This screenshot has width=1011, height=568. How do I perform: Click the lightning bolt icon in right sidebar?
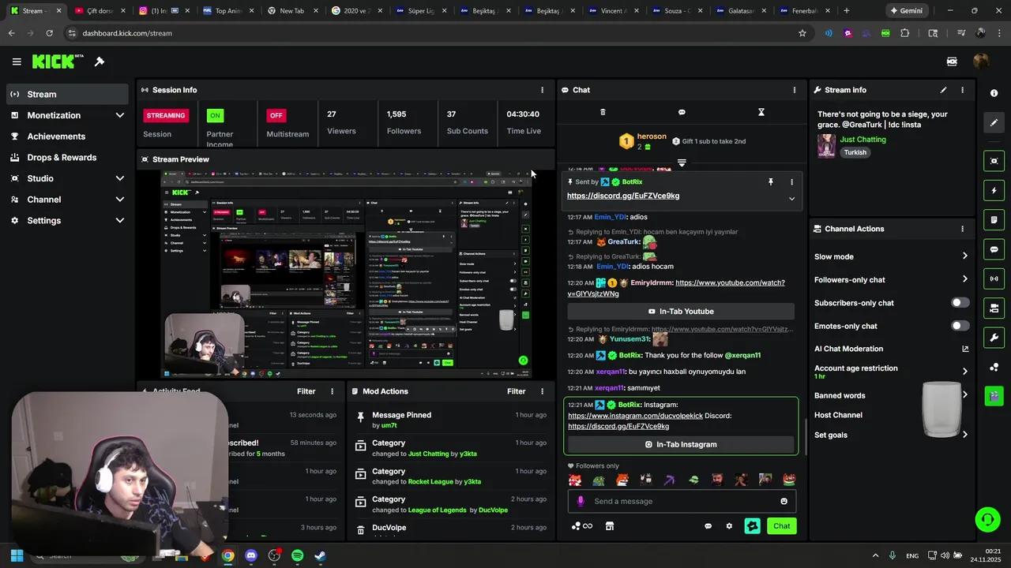point(994,190)
